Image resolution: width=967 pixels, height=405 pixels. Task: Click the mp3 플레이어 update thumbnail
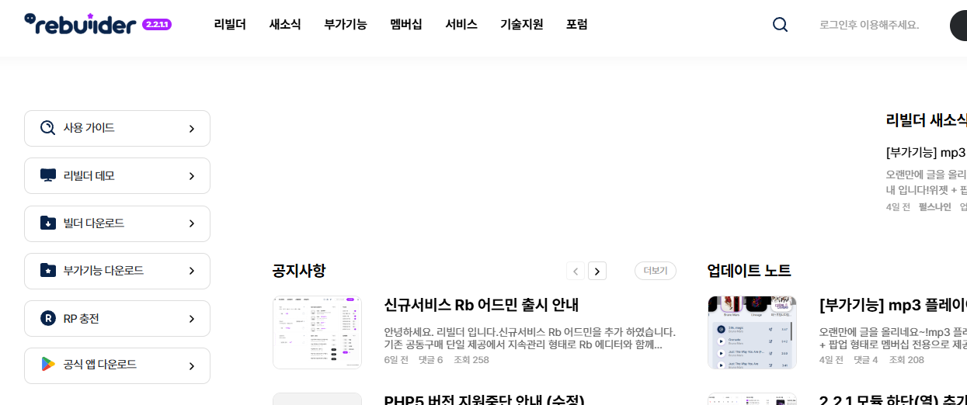pyautogui.click(x=752, y=332)
